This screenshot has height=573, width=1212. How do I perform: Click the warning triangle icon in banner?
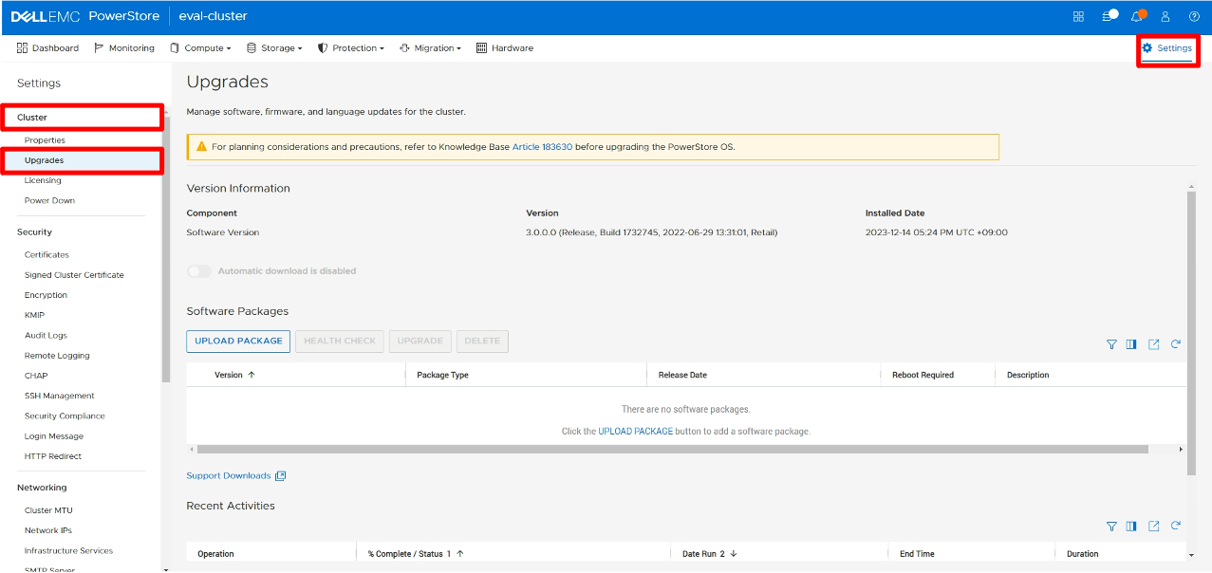(201, 147)
